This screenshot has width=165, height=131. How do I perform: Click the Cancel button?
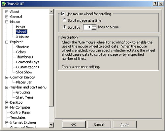coord(99,124)
